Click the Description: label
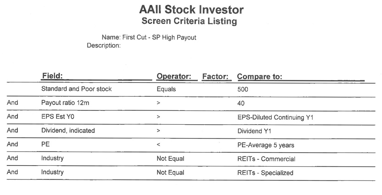This screenshot has width=382, height=195. (104, 45)
